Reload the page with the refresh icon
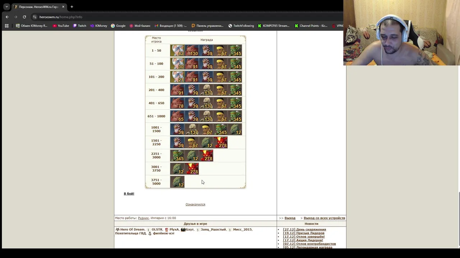This screenshot has width=460, height=258. click(x=24, y=17)
